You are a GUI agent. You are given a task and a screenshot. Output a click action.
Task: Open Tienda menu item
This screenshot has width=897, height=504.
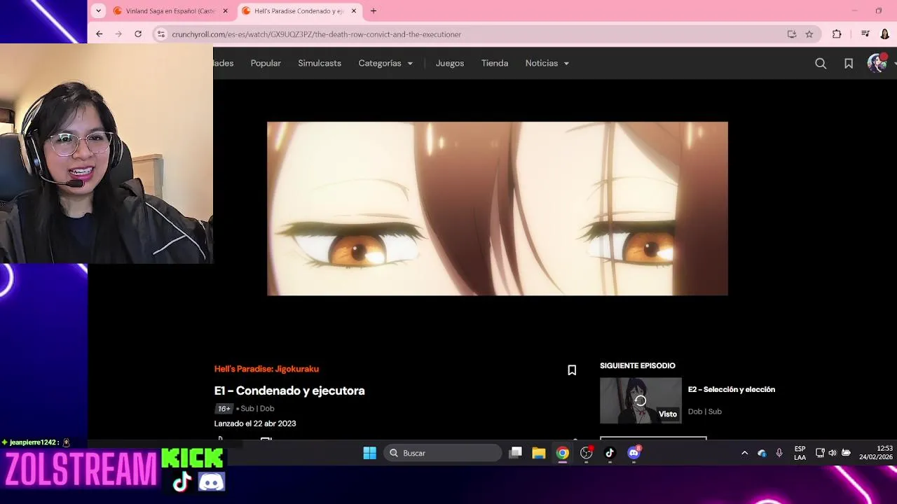pos(495,63)
